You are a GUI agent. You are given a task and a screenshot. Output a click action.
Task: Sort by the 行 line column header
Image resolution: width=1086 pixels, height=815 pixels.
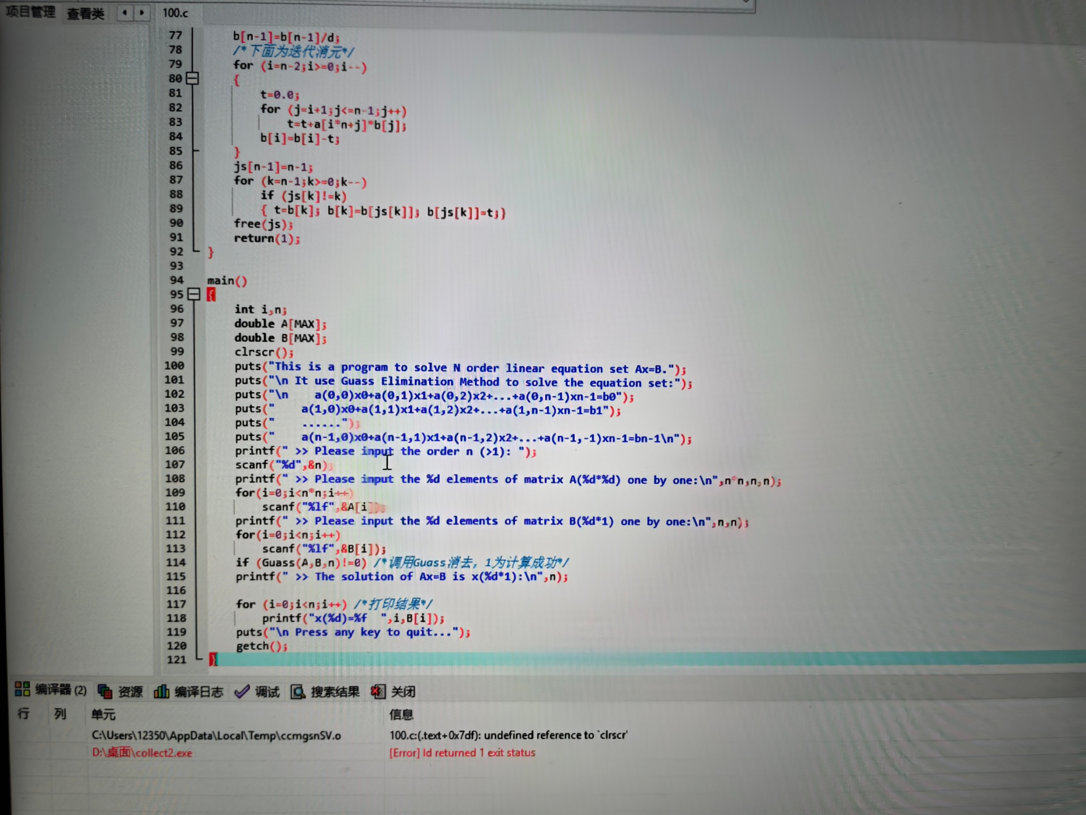click(x=24, y=714)
